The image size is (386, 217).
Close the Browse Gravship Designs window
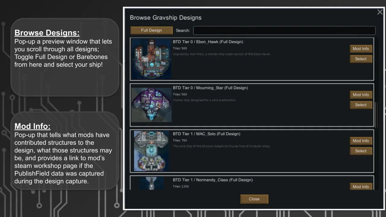click(380, 12)
